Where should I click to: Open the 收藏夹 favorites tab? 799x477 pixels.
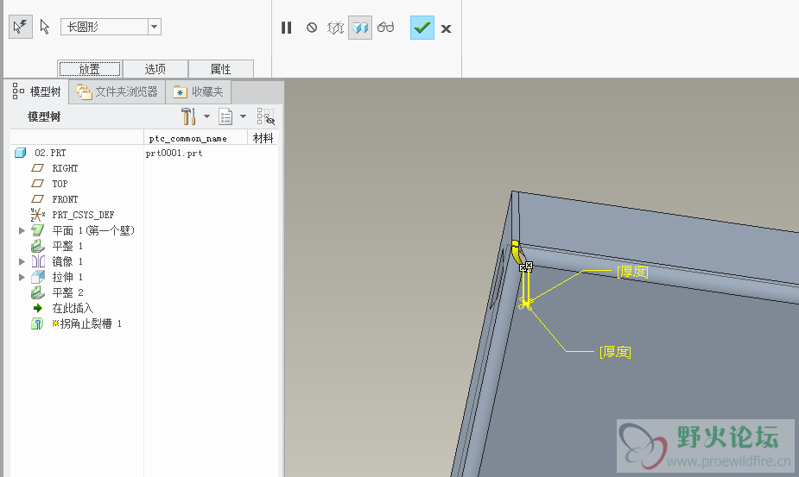[199, 91]
